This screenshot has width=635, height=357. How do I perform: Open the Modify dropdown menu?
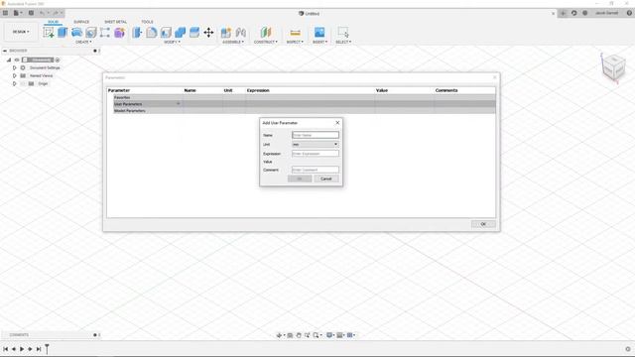point(172,42)
